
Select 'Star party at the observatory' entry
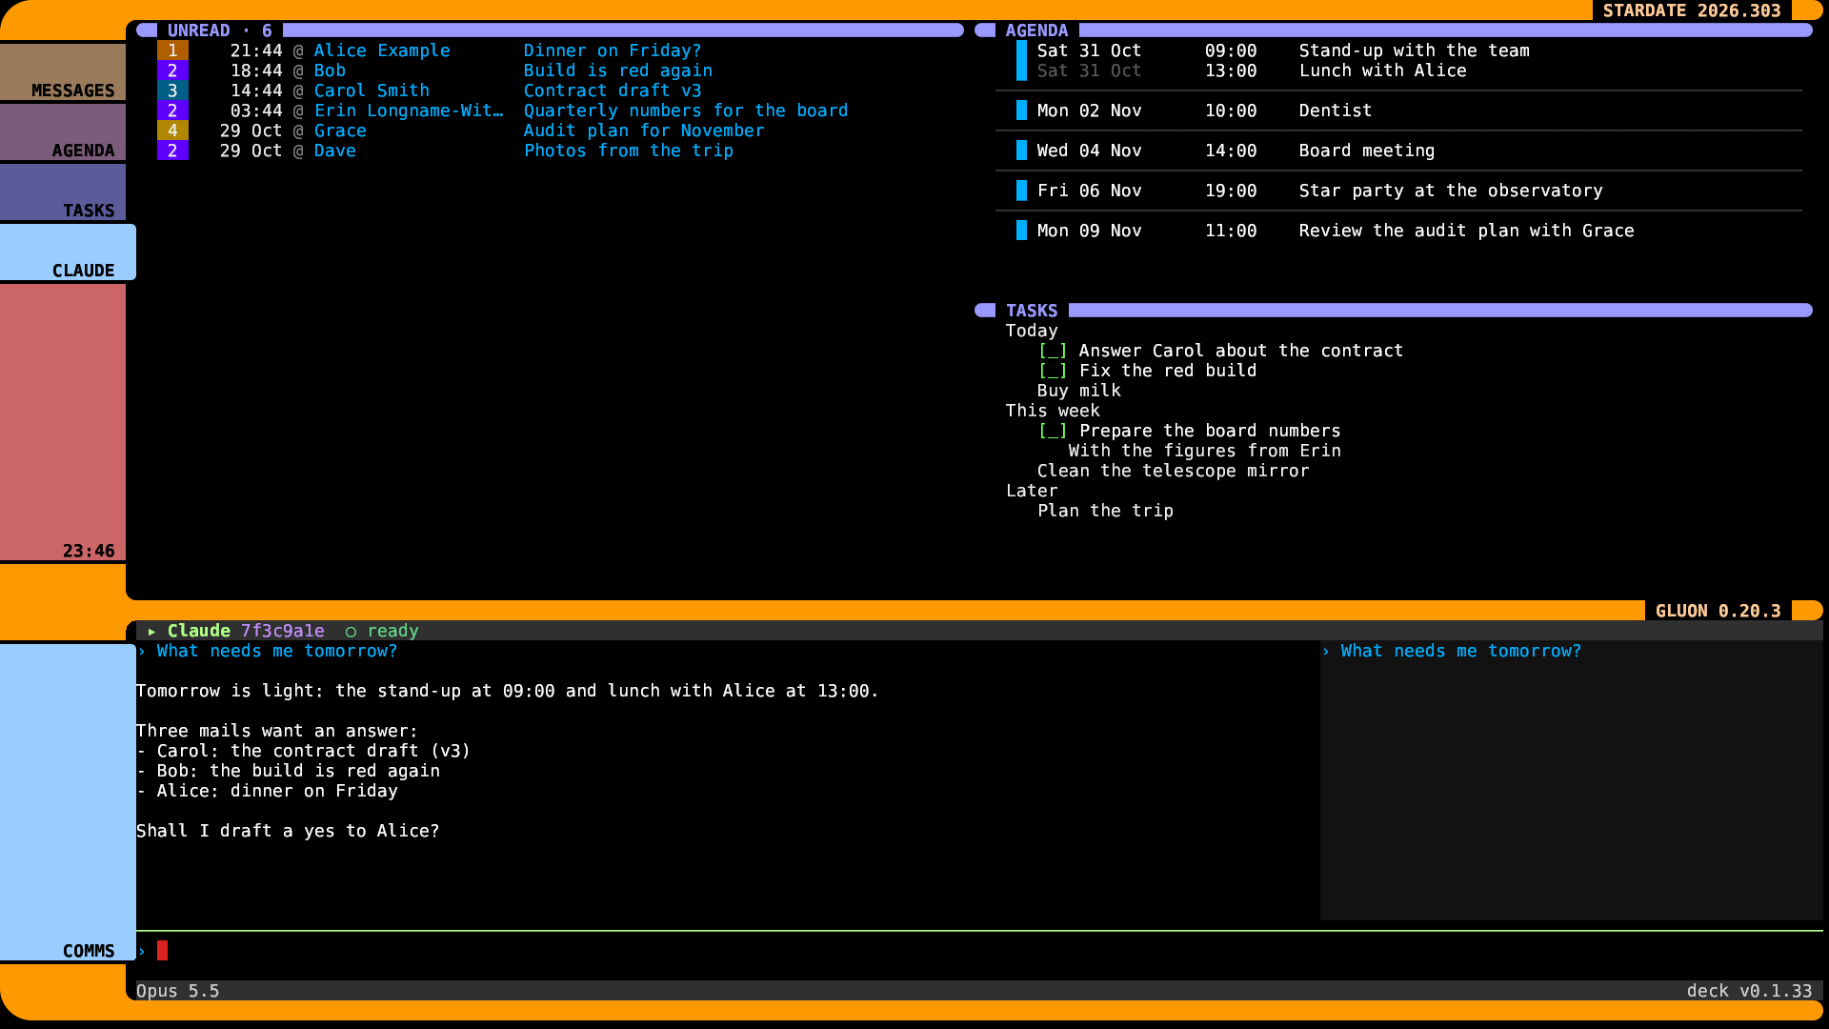point(1451,191)
